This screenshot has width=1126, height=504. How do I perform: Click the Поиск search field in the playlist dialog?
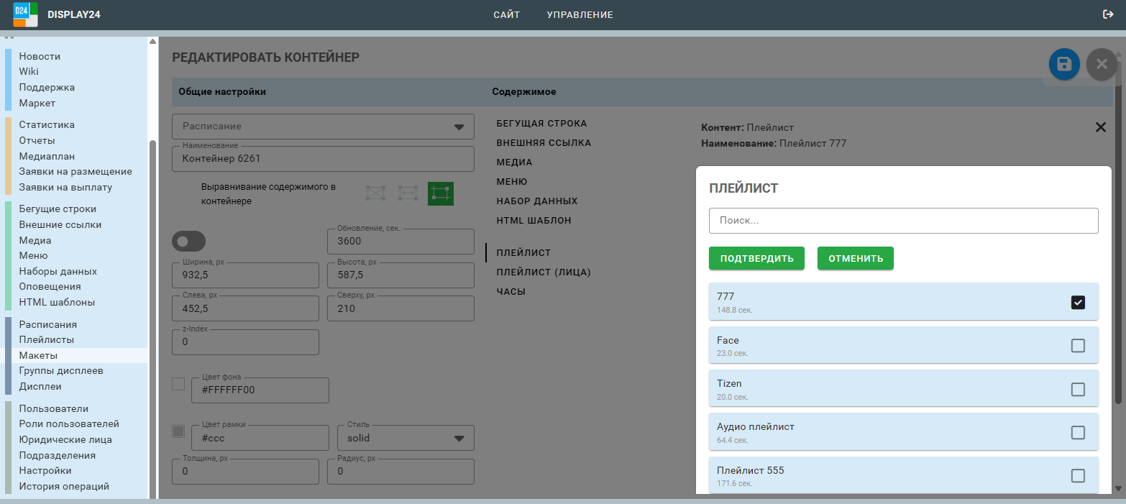coord(903,221)
